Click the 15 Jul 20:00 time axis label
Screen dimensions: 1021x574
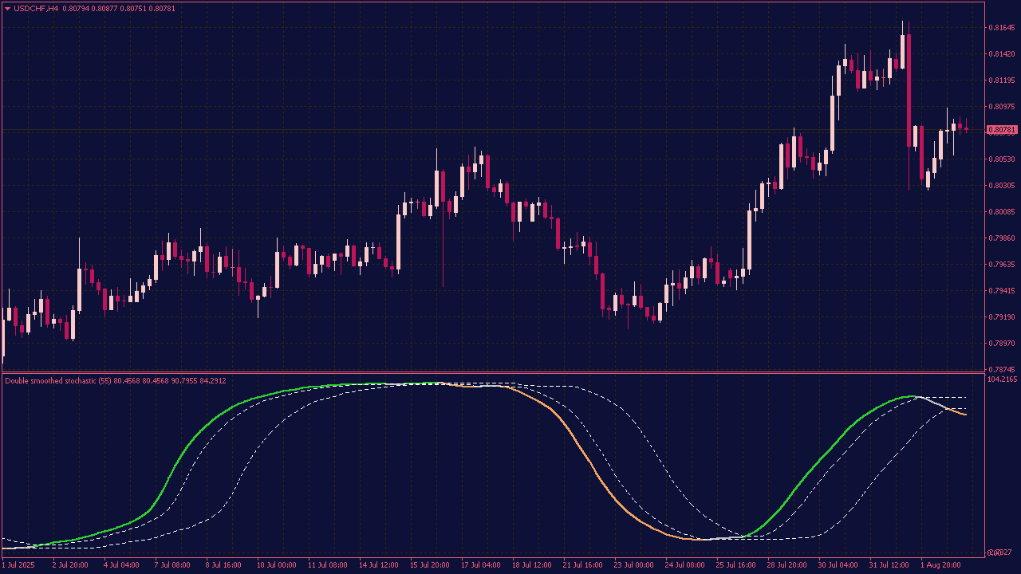430,565
